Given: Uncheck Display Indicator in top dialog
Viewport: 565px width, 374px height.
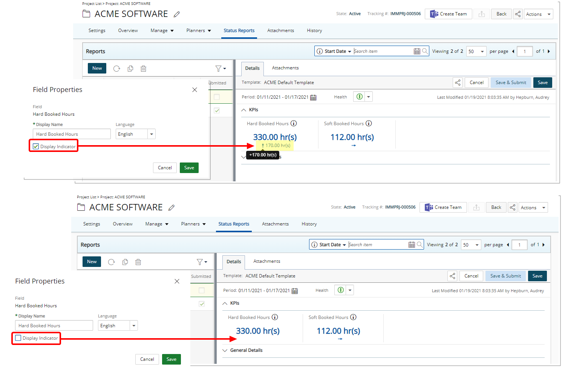Looking at the screenshot, I should (x=36, y=146).
